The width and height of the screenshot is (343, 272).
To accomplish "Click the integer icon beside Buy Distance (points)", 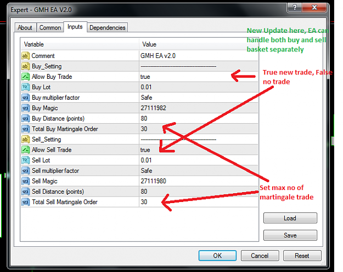I will [x=25, y=119].
